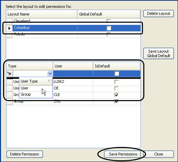Check the IsDefault box in the new row
Screen dimensions: 178x162
point(116,74)
